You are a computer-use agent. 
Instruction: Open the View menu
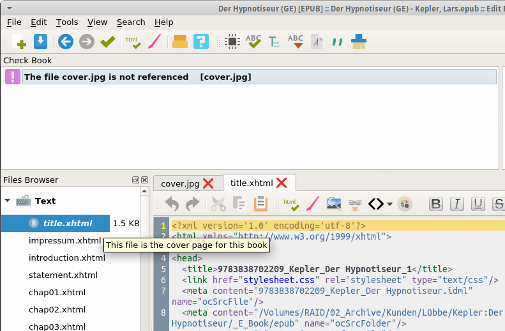pyautogui.click(x=97, y=22)
